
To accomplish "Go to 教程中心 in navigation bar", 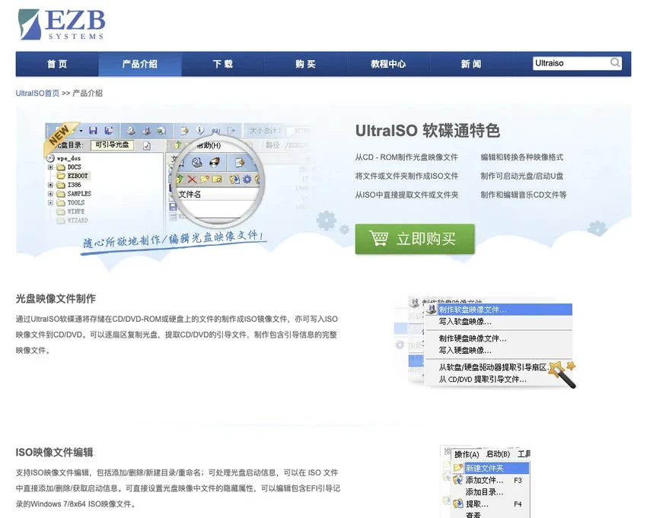I will click(388, 64).
